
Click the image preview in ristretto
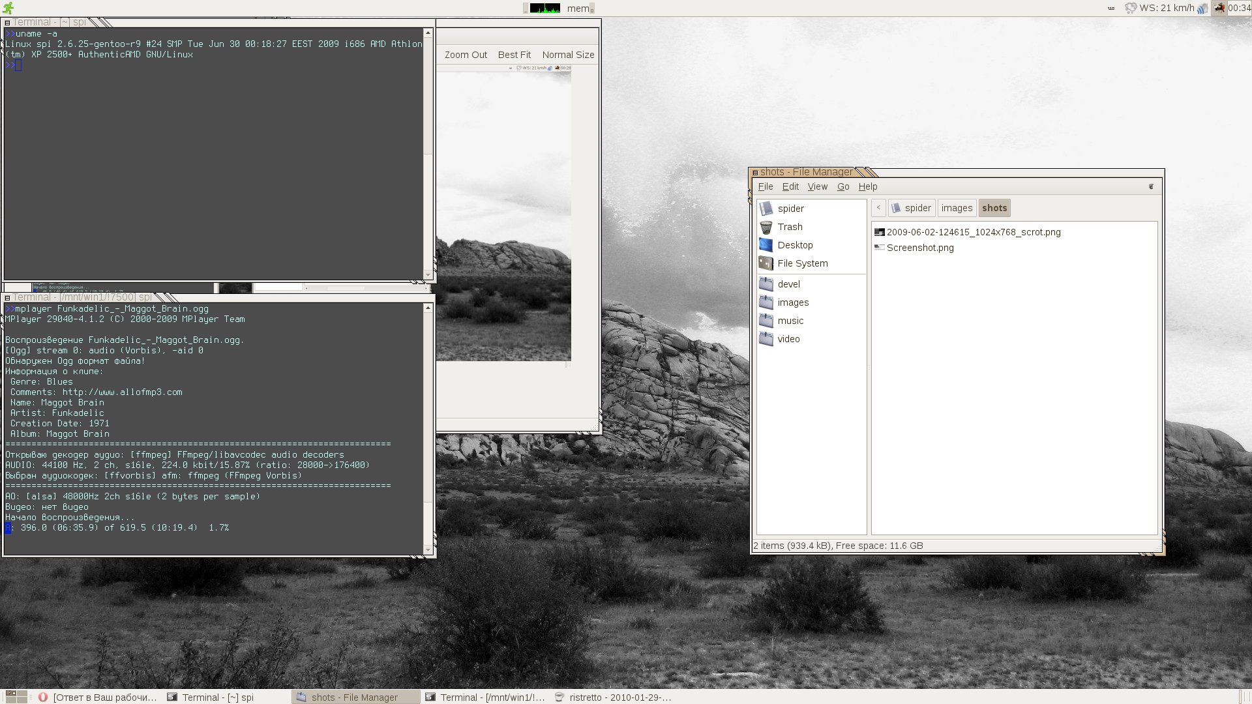point(503,213)
